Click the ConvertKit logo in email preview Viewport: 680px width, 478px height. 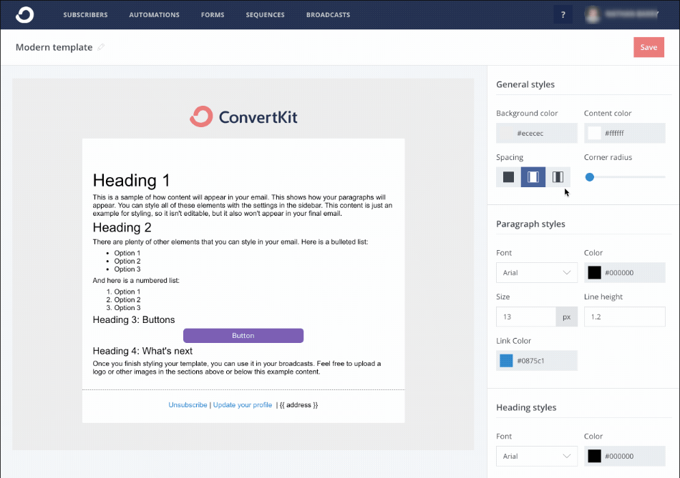point(243,116)
